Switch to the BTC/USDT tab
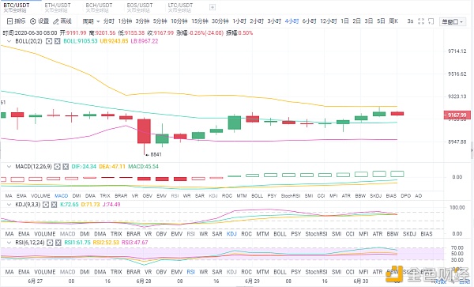 tap(17, 7)
